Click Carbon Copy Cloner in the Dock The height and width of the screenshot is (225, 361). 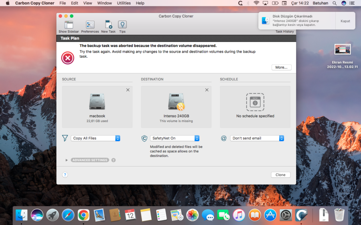301,215
